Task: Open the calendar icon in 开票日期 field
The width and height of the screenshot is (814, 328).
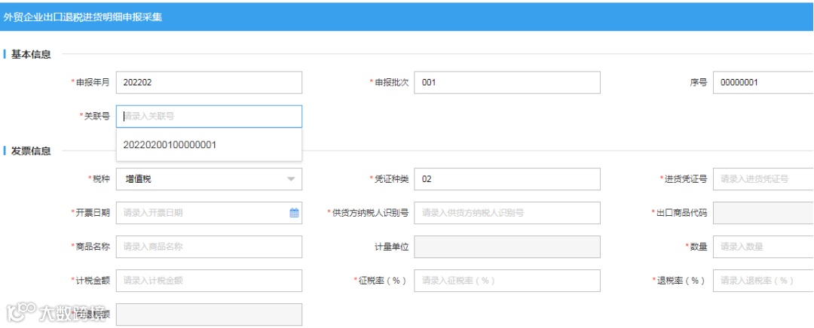Action: coord(294,212)
